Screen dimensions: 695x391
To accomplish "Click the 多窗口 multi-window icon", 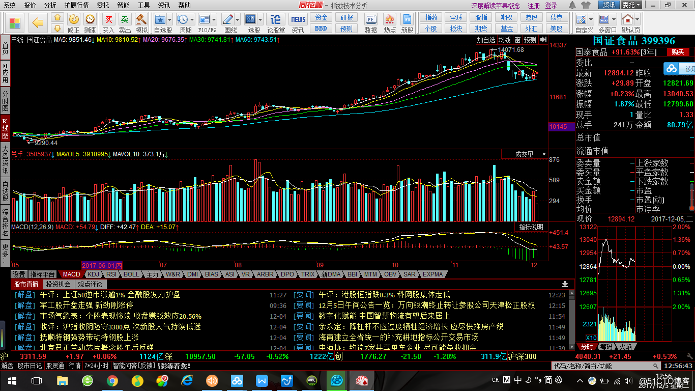I will 604,19.
